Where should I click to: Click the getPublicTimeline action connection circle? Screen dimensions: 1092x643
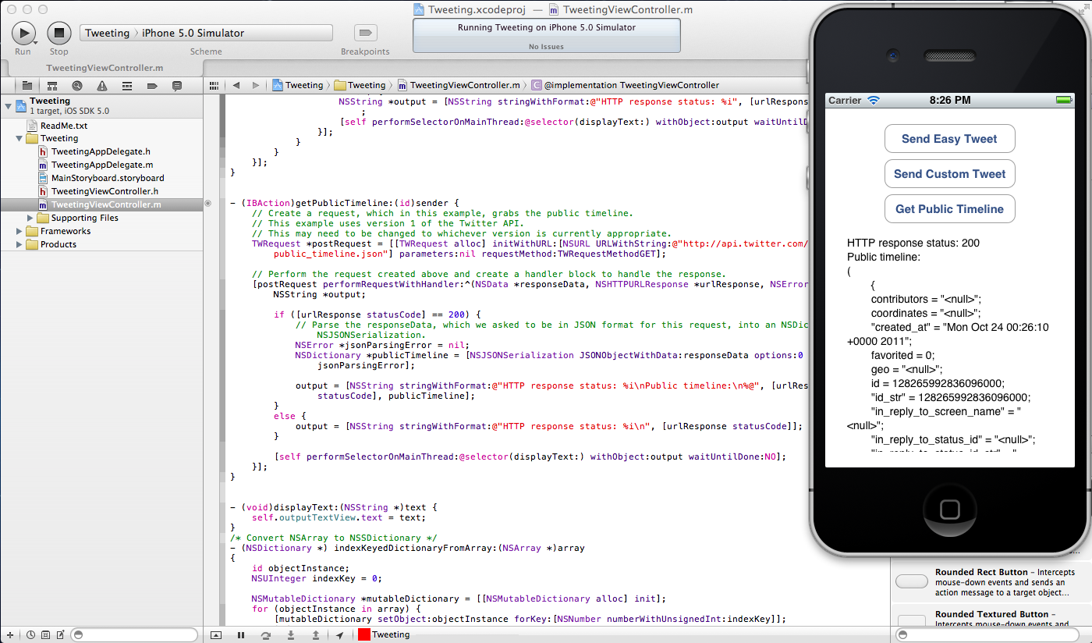click(208, 203)
